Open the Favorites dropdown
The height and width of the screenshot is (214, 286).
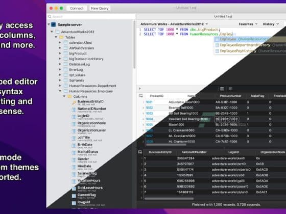pos(248,24)
